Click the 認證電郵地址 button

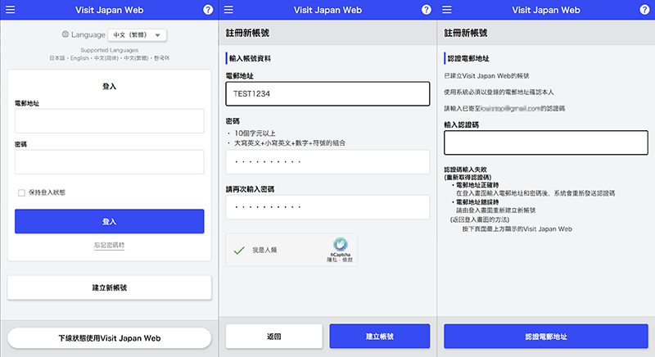click(x=546, y=337)
